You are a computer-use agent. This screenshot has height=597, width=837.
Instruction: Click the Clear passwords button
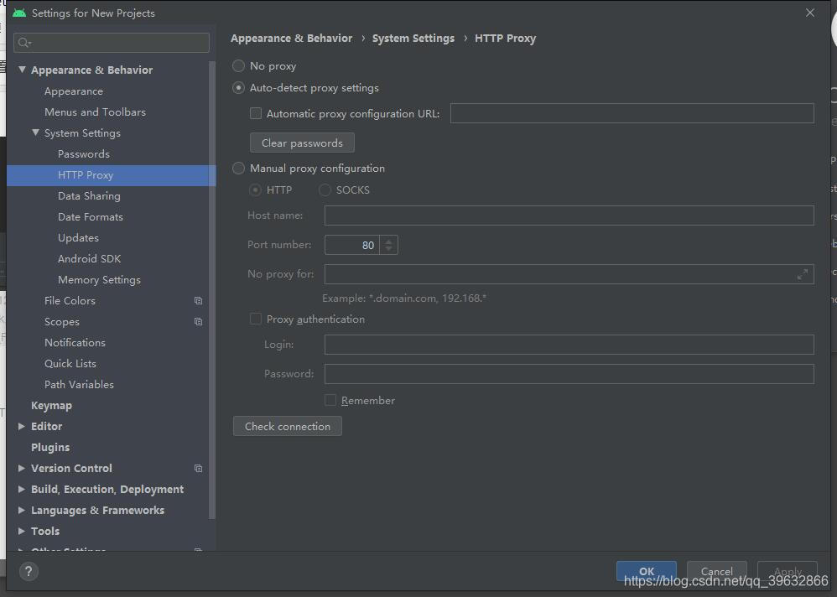pyautogui.click(x=302, y=143)
